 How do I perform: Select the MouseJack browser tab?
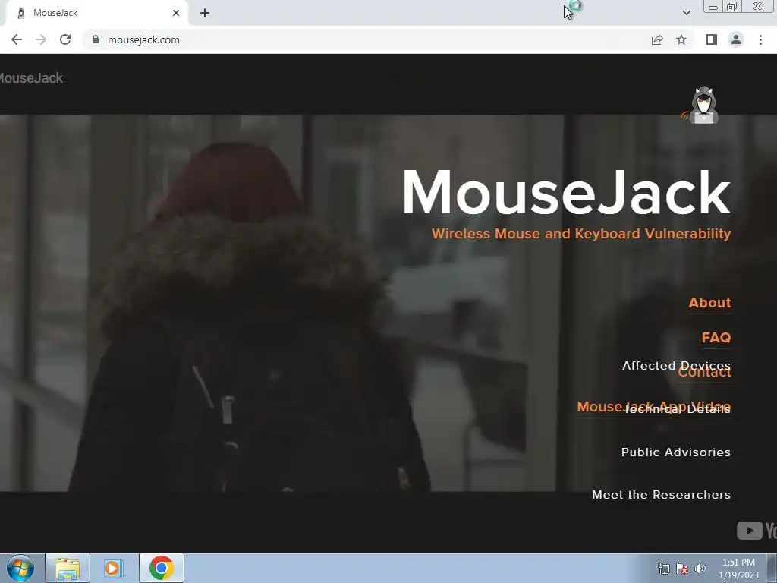click(x=96, y=13)
